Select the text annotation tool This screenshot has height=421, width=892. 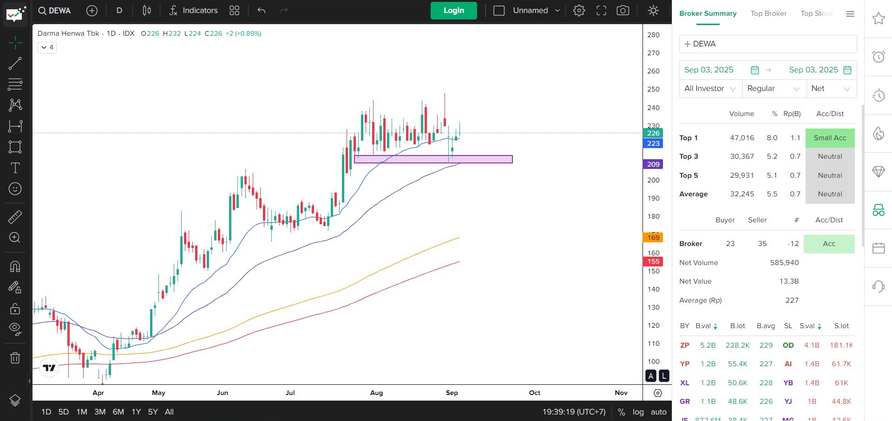pyautogui.click(x=15, y=168)
